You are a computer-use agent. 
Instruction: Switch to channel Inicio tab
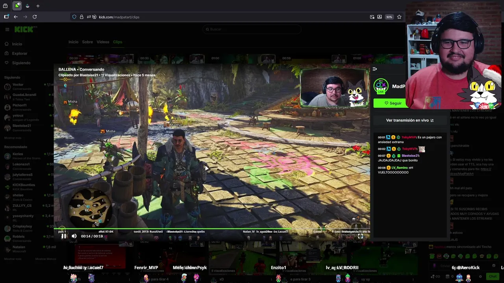pos(73,42)
